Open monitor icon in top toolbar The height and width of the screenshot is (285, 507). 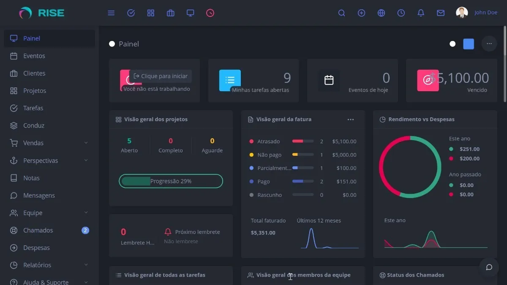[191, 13]
